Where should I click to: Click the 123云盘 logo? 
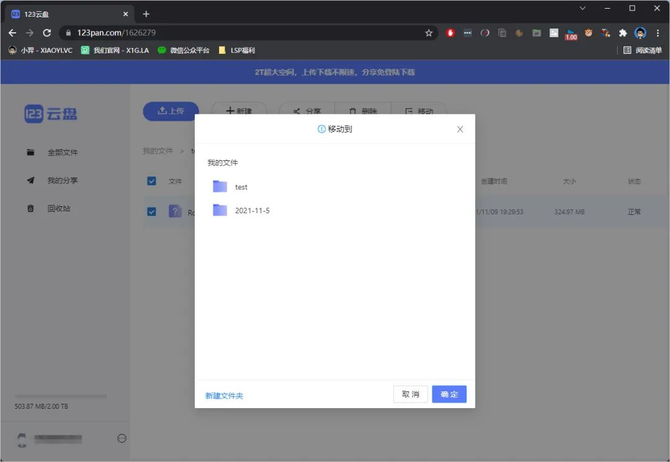click(x=51, y=114)
